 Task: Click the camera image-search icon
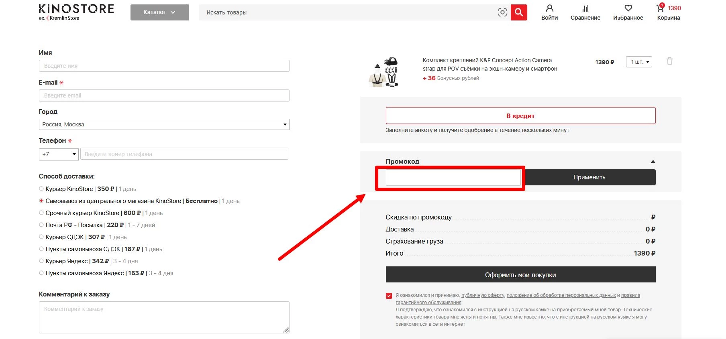[x=502, y=12]
